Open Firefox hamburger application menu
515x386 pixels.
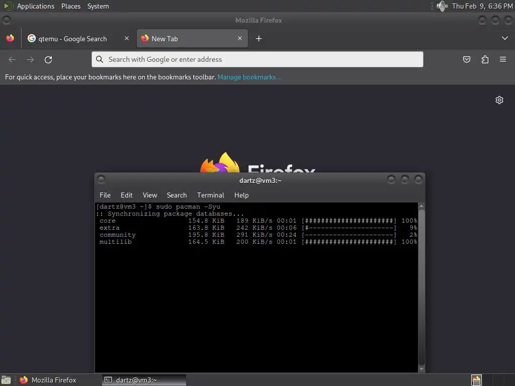[503, 59]
